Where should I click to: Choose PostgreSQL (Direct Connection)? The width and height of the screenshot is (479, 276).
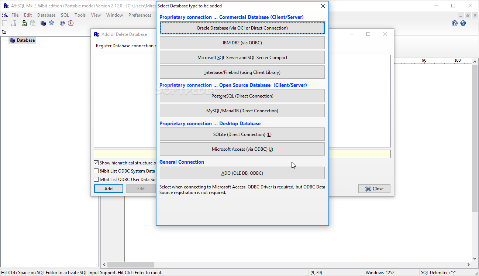tap(242, 96)
